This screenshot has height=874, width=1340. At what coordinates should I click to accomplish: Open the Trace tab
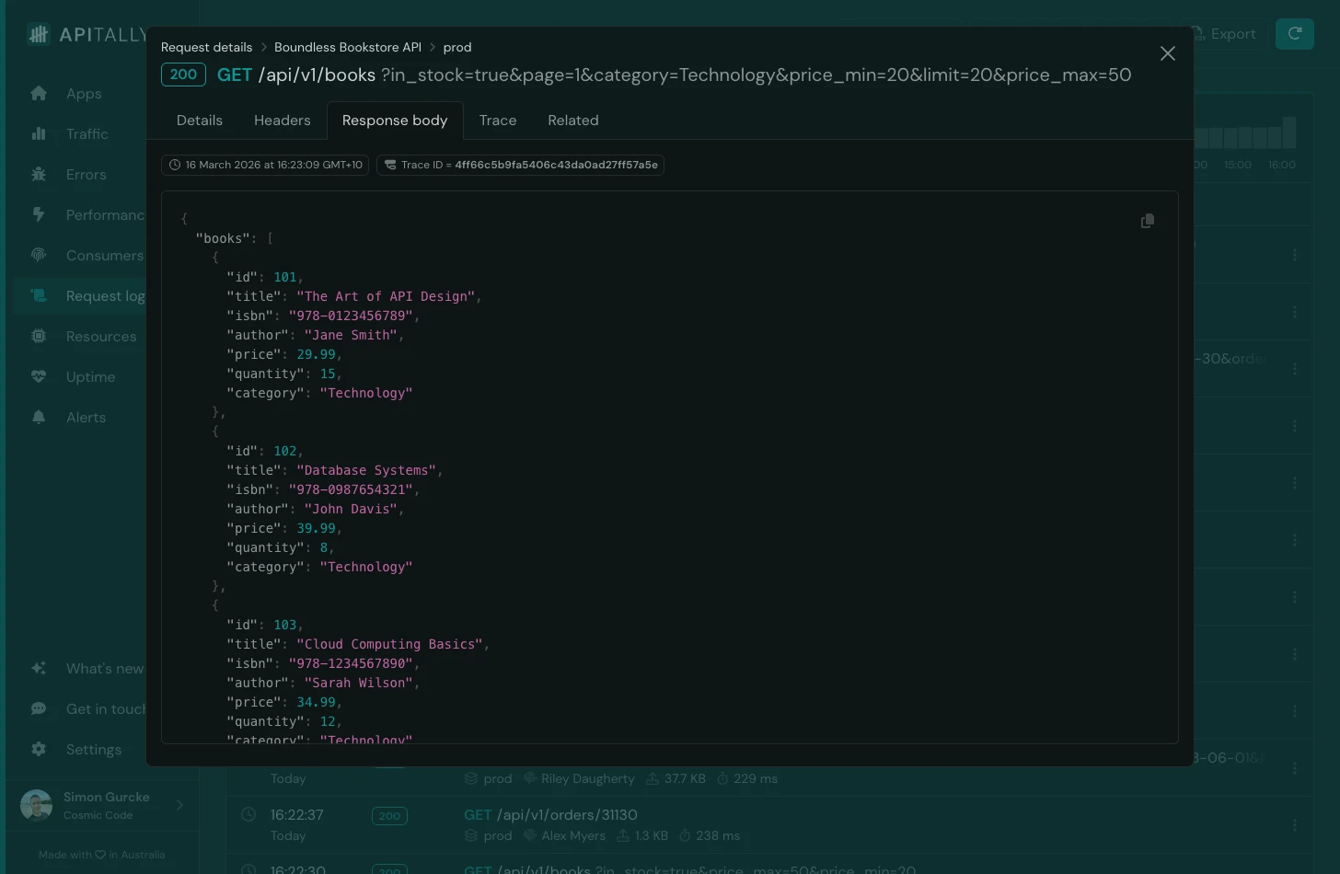(498, 120)
